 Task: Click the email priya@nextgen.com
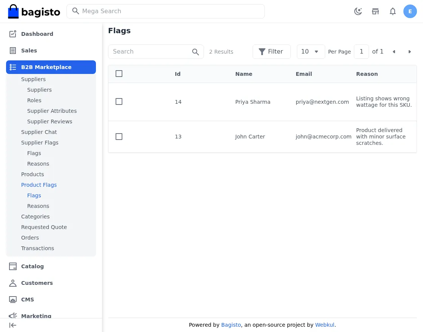coord(322,102)
